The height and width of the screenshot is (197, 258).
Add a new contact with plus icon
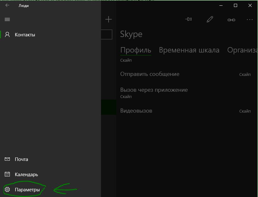pyautogui.click(x=109, y=19)
